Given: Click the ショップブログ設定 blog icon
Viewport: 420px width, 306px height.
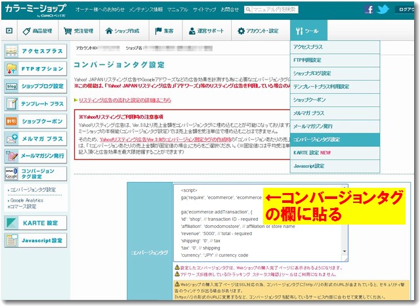Looking at the screenshot, I should (12, 86).
